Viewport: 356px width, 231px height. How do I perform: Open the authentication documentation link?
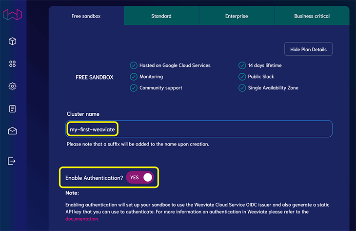(x=82, y=219)
